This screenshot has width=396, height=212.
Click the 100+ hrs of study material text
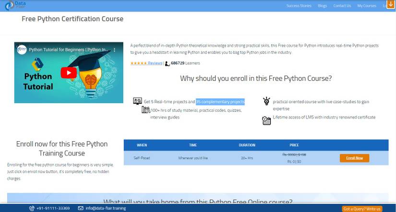pyautogui.click(x=196, y=113)
